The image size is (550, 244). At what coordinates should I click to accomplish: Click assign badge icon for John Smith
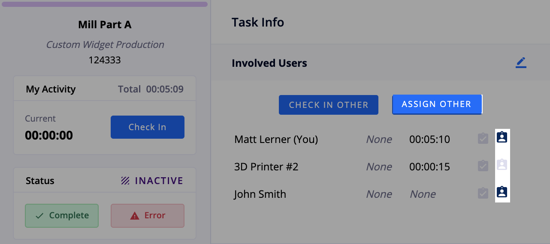pyautogui.click(x=502, y=192)
